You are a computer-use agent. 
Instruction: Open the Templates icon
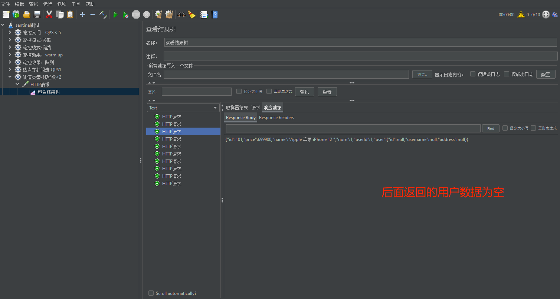16,14
